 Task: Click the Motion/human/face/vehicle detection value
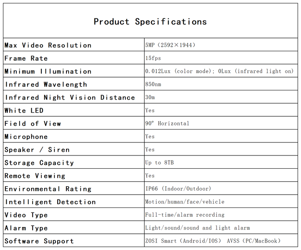coord(185,202)
